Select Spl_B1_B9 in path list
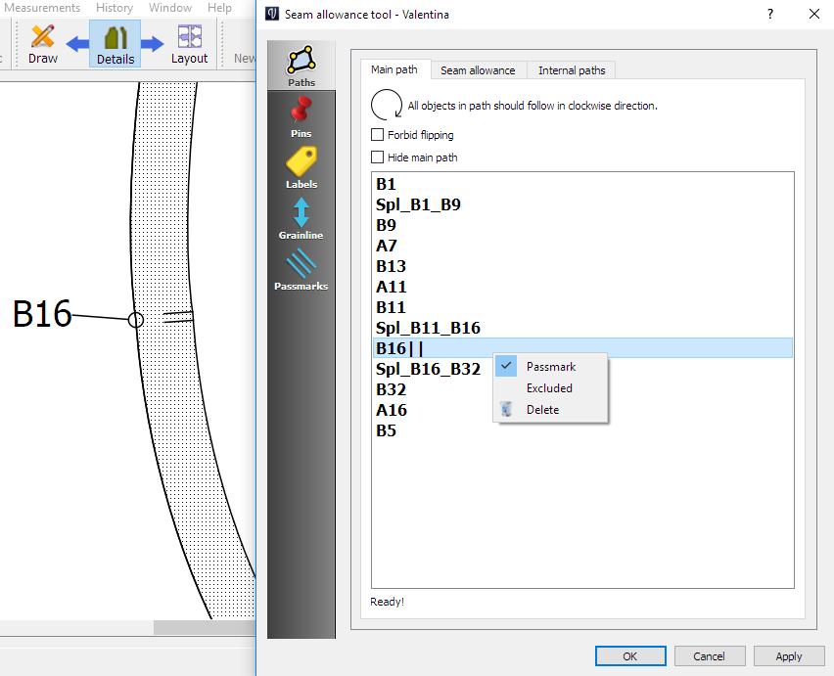The height and width of the screenshot is (676, 834). (x=582, y=204)
